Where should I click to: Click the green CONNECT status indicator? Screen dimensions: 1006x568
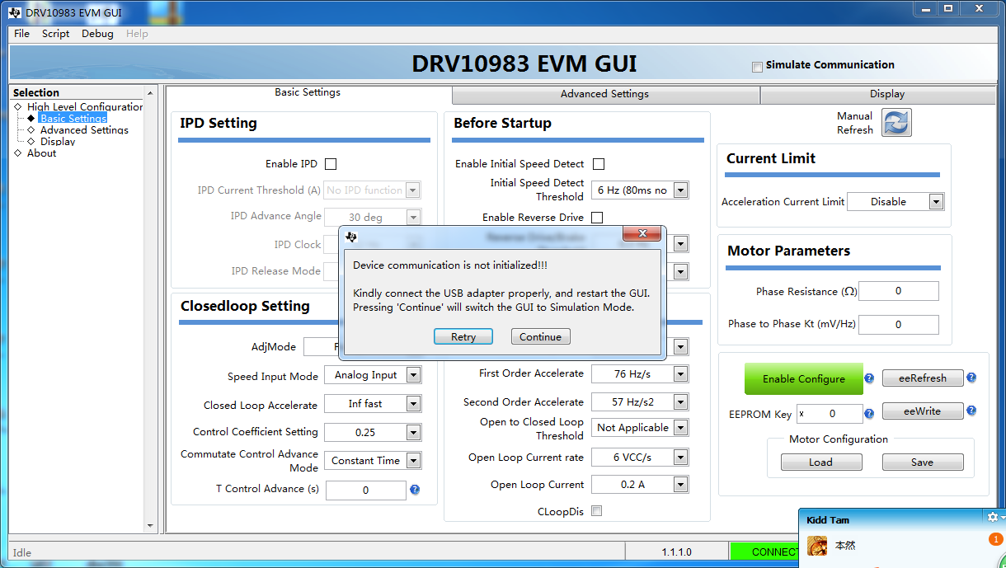(x=764, y=552)
